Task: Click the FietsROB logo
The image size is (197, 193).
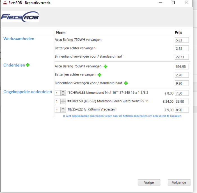Action: 20,17
